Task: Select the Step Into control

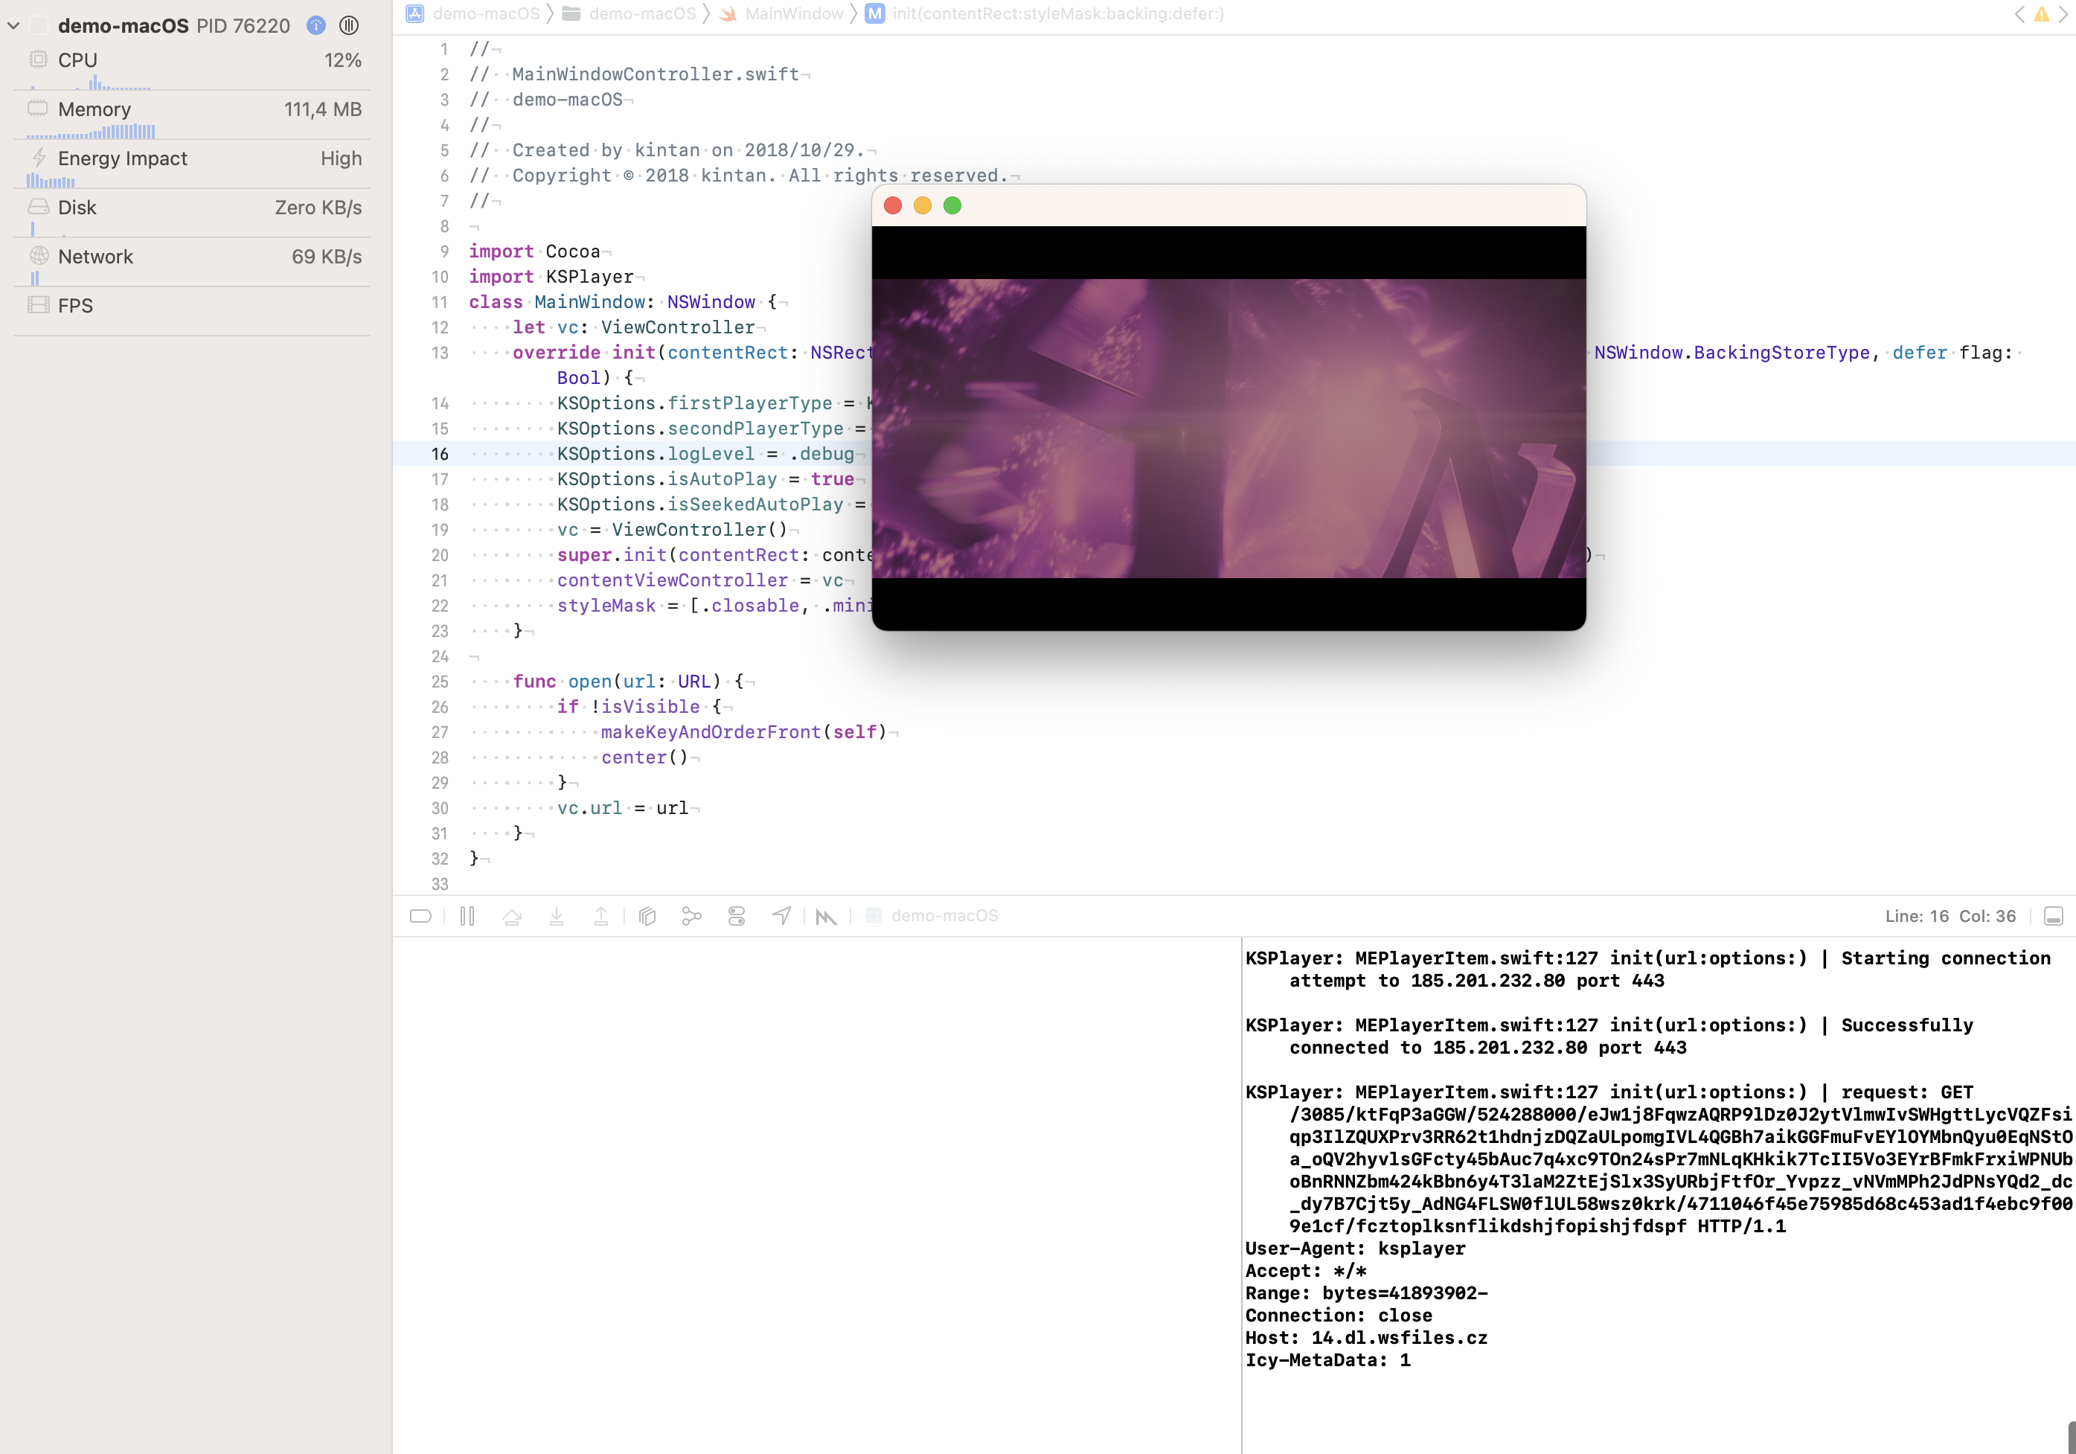Action: pos(557,916)
